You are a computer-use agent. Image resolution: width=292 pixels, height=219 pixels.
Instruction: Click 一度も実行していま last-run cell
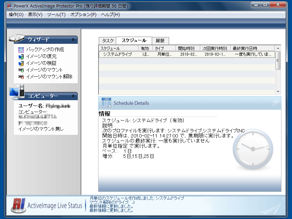253,54
